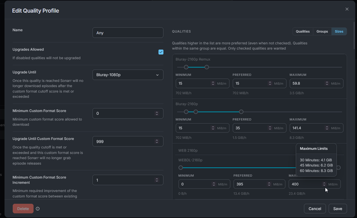Save the quality profile
357x218 pixels.
coord(337,209)
